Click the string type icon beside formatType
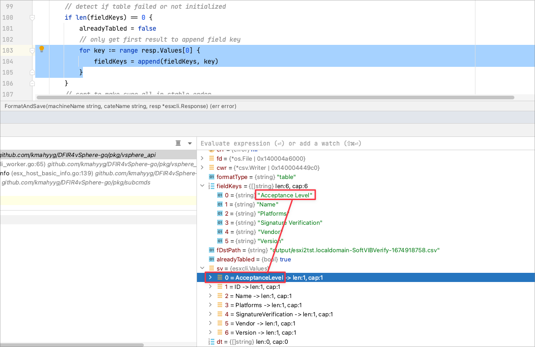Viewport: 535px width, 347px height. [x=212, y=177]
